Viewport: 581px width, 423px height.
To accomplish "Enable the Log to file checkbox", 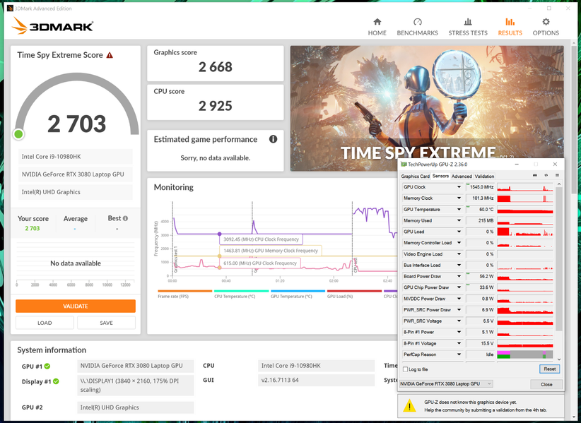I will click(406, 369).
